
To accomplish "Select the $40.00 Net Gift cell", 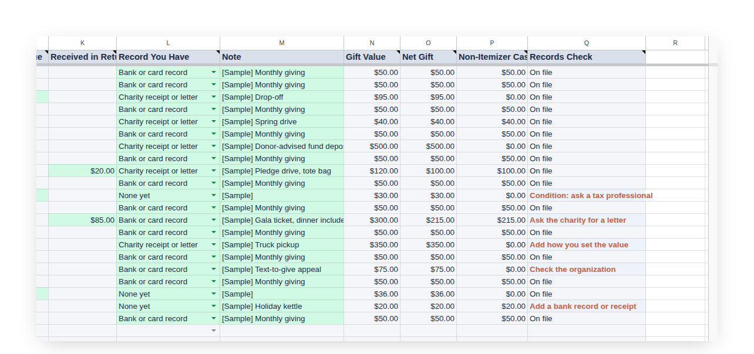I will [x=428, y=122].
